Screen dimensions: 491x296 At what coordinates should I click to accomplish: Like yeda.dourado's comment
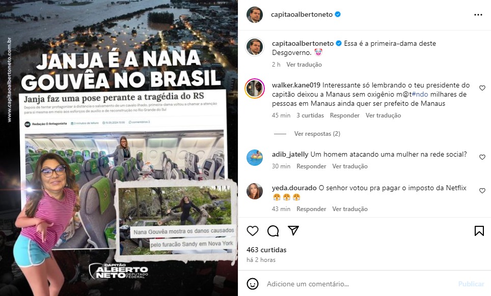tap(482, 191)
